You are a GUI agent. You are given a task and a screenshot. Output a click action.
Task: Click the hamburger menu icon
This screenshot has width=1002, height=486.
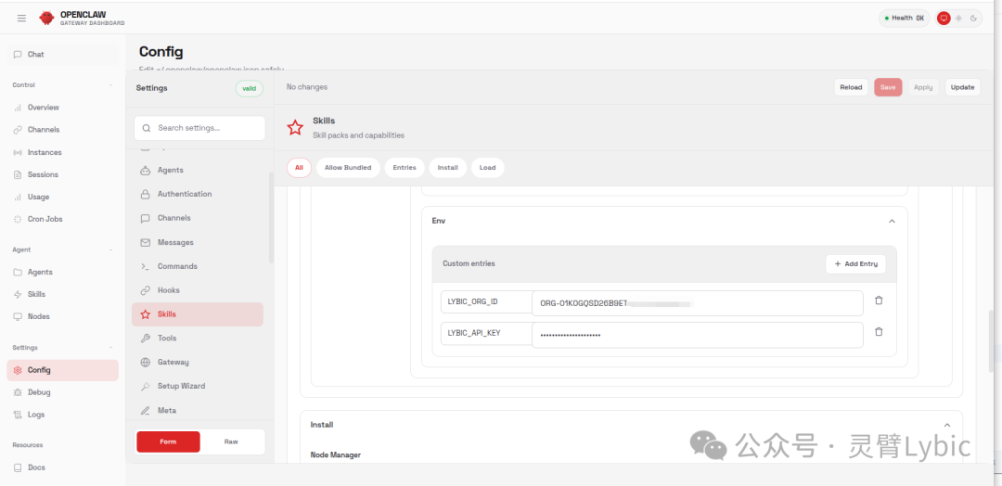pos(21,18)
